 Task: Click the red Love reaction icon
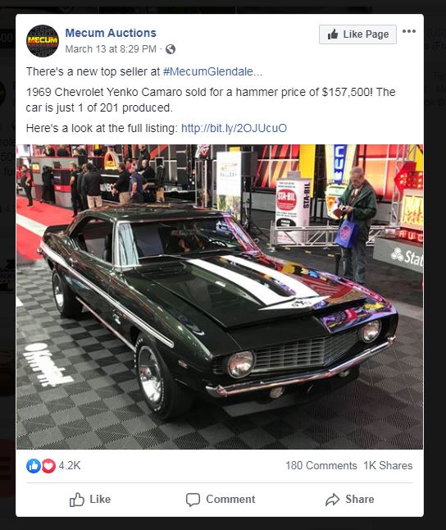click(x=48, y=466)
